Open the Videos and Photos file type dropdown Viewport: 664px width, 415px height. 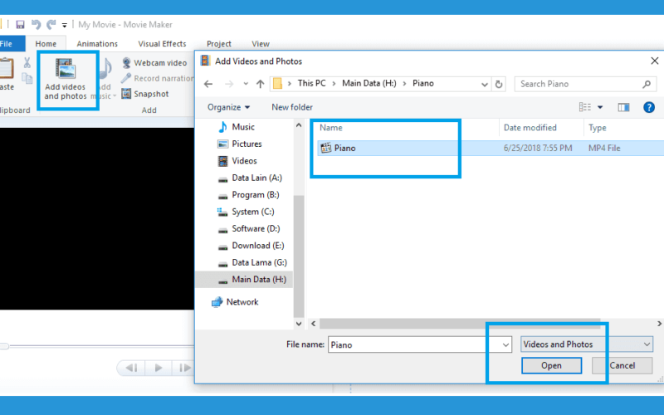[x=587, y=344]
